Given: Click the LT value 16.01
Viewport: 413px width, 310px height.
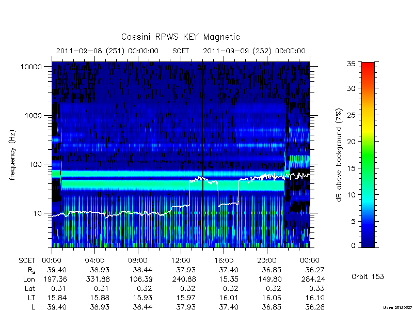Looking at the screenshot, I should (x=229, y=298).
